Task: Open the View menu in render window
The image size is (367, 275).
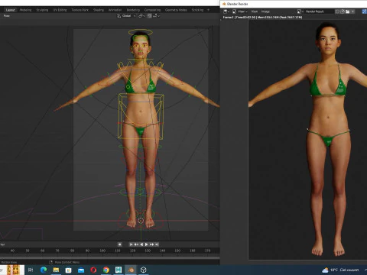Action: point(255,11)
